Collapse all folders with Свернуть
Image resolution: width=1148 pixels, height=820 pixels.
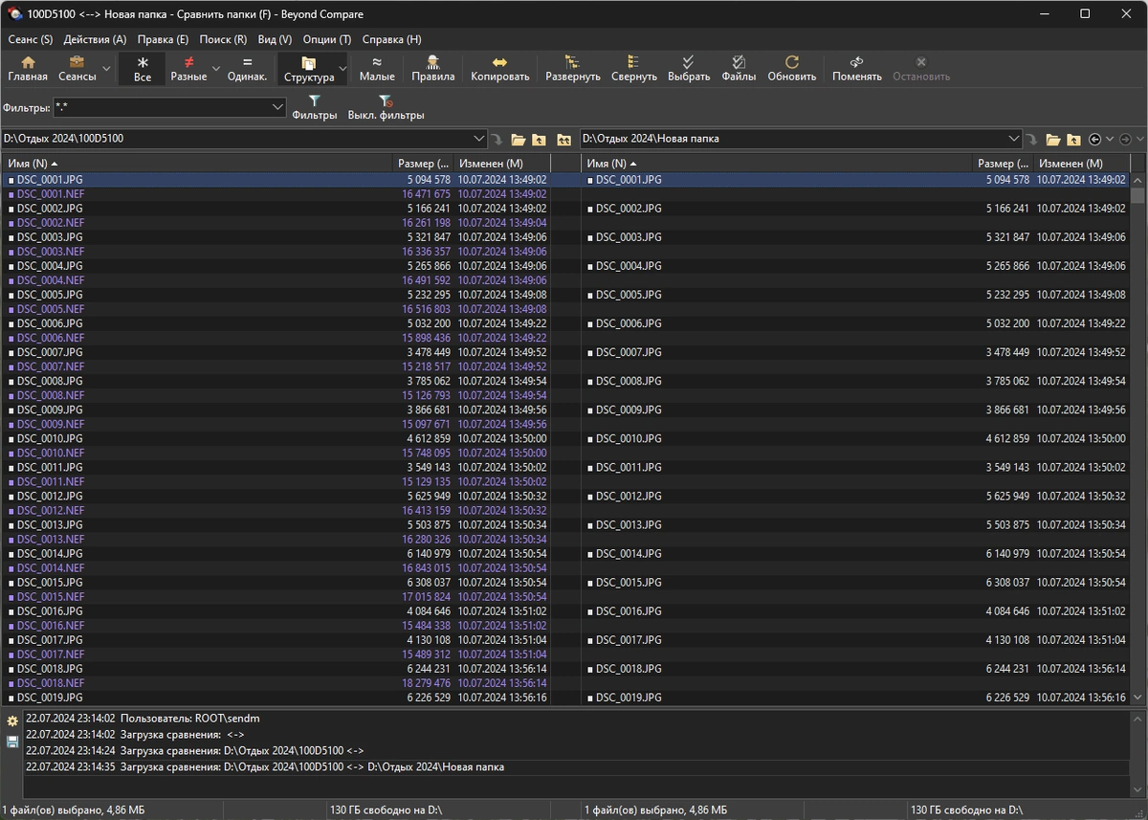[x=634, y=69]
